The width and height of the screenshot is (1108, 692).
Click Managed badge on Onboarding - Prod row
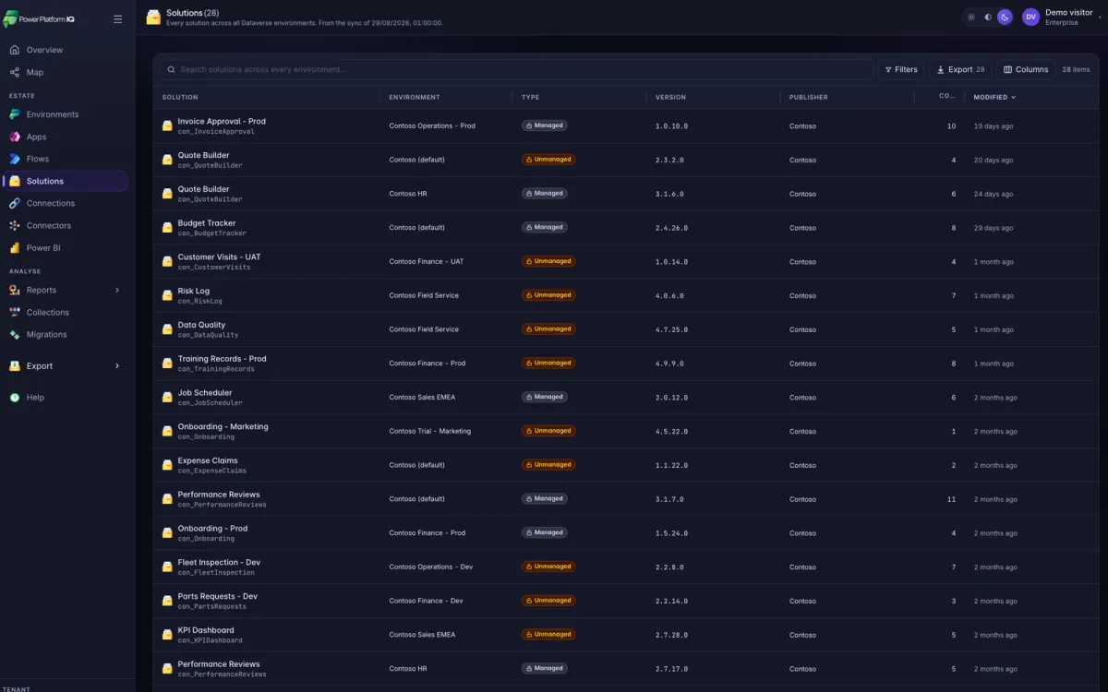(544, 532)
